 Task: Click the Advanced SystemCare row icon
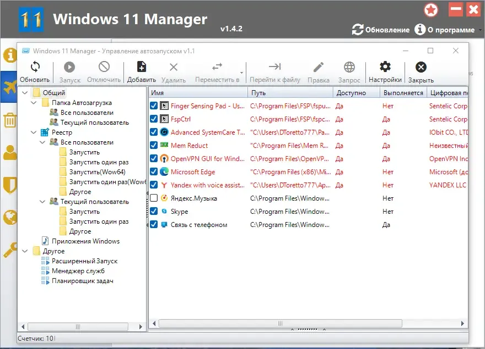[x=164, y=132]
